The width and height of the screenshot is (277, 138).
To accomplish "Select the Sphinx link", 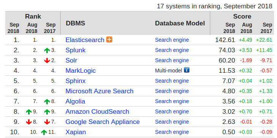I will (x=76, y=81).
